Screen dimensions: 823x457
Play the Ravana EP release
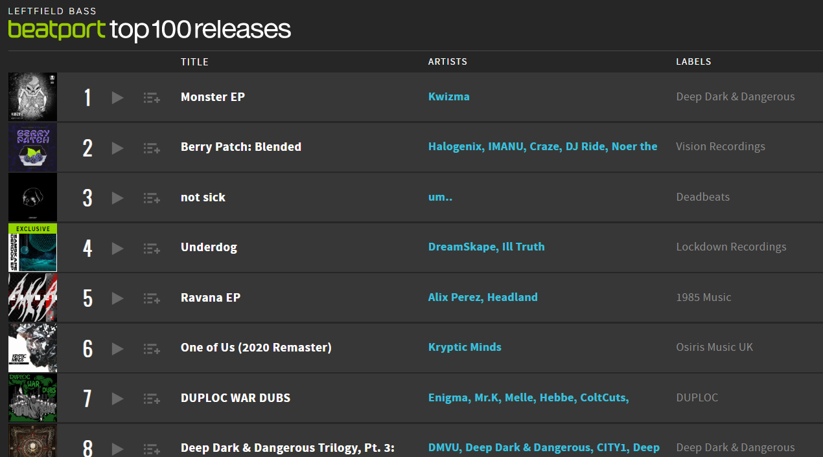117,298
